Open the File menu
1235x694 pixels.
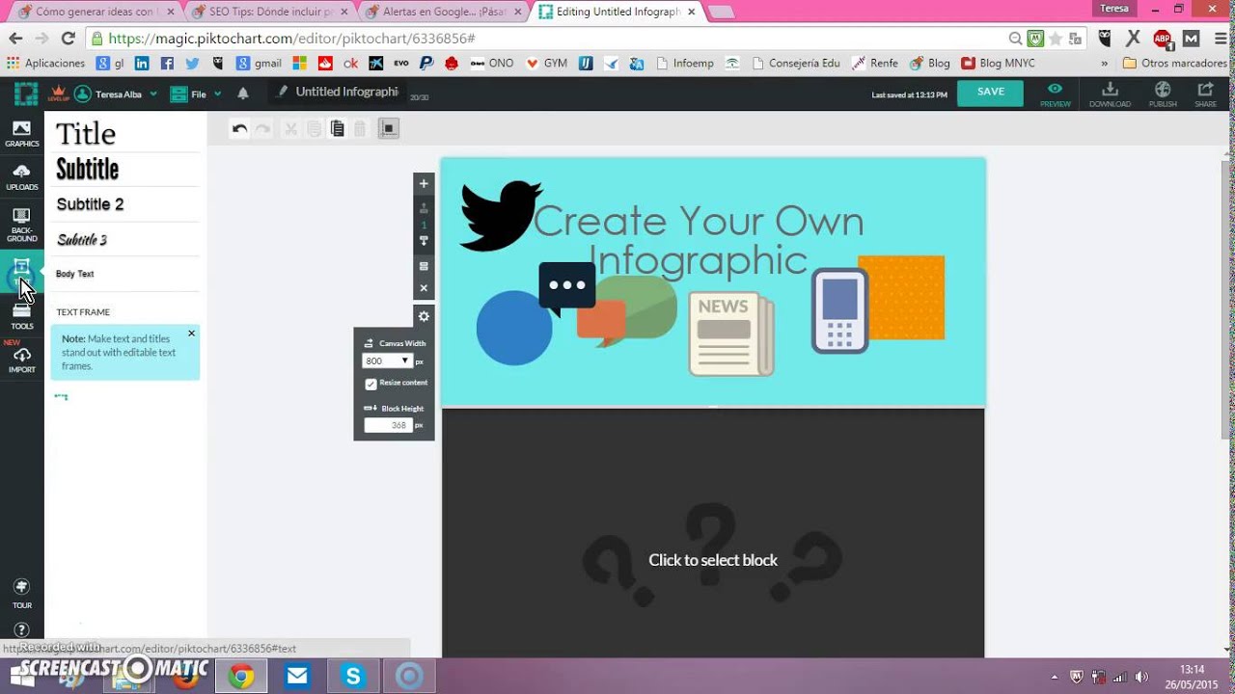click(196, 94)
